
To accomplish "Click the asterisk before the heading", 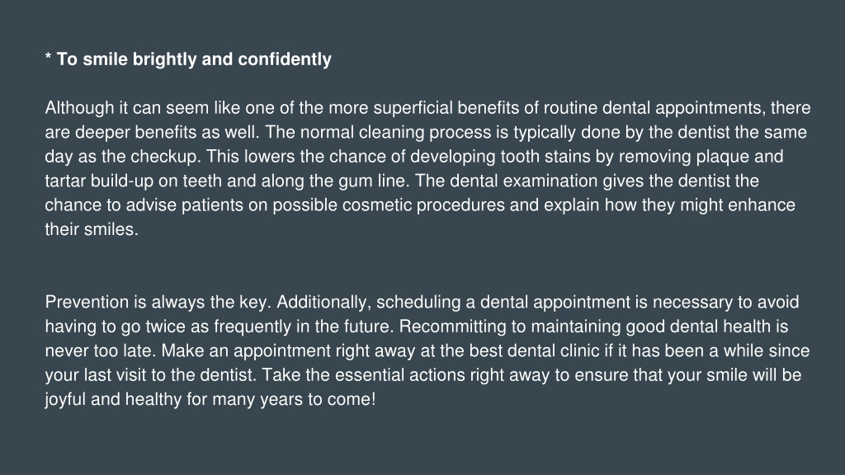I will [x=49, y=56].
